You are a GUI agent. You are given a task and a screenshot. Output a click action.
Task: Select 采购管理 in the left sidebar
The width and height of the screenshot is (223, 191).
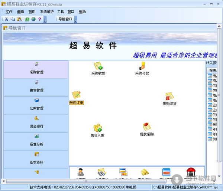coord(36,70)
